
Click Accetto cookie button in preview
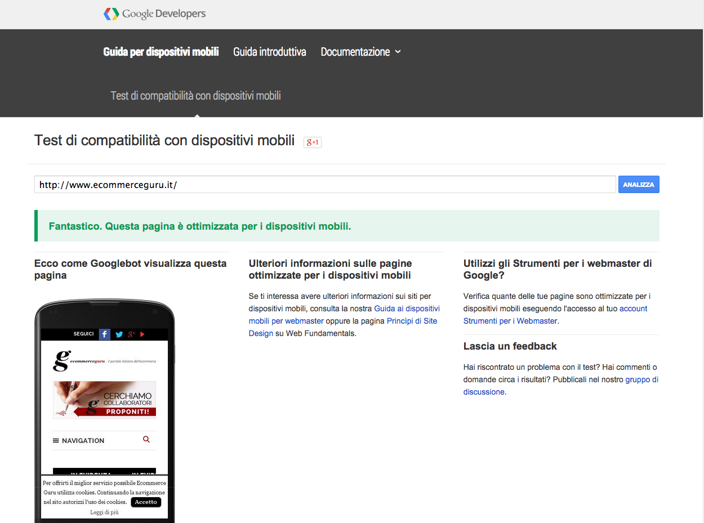(x=146, y=502)
